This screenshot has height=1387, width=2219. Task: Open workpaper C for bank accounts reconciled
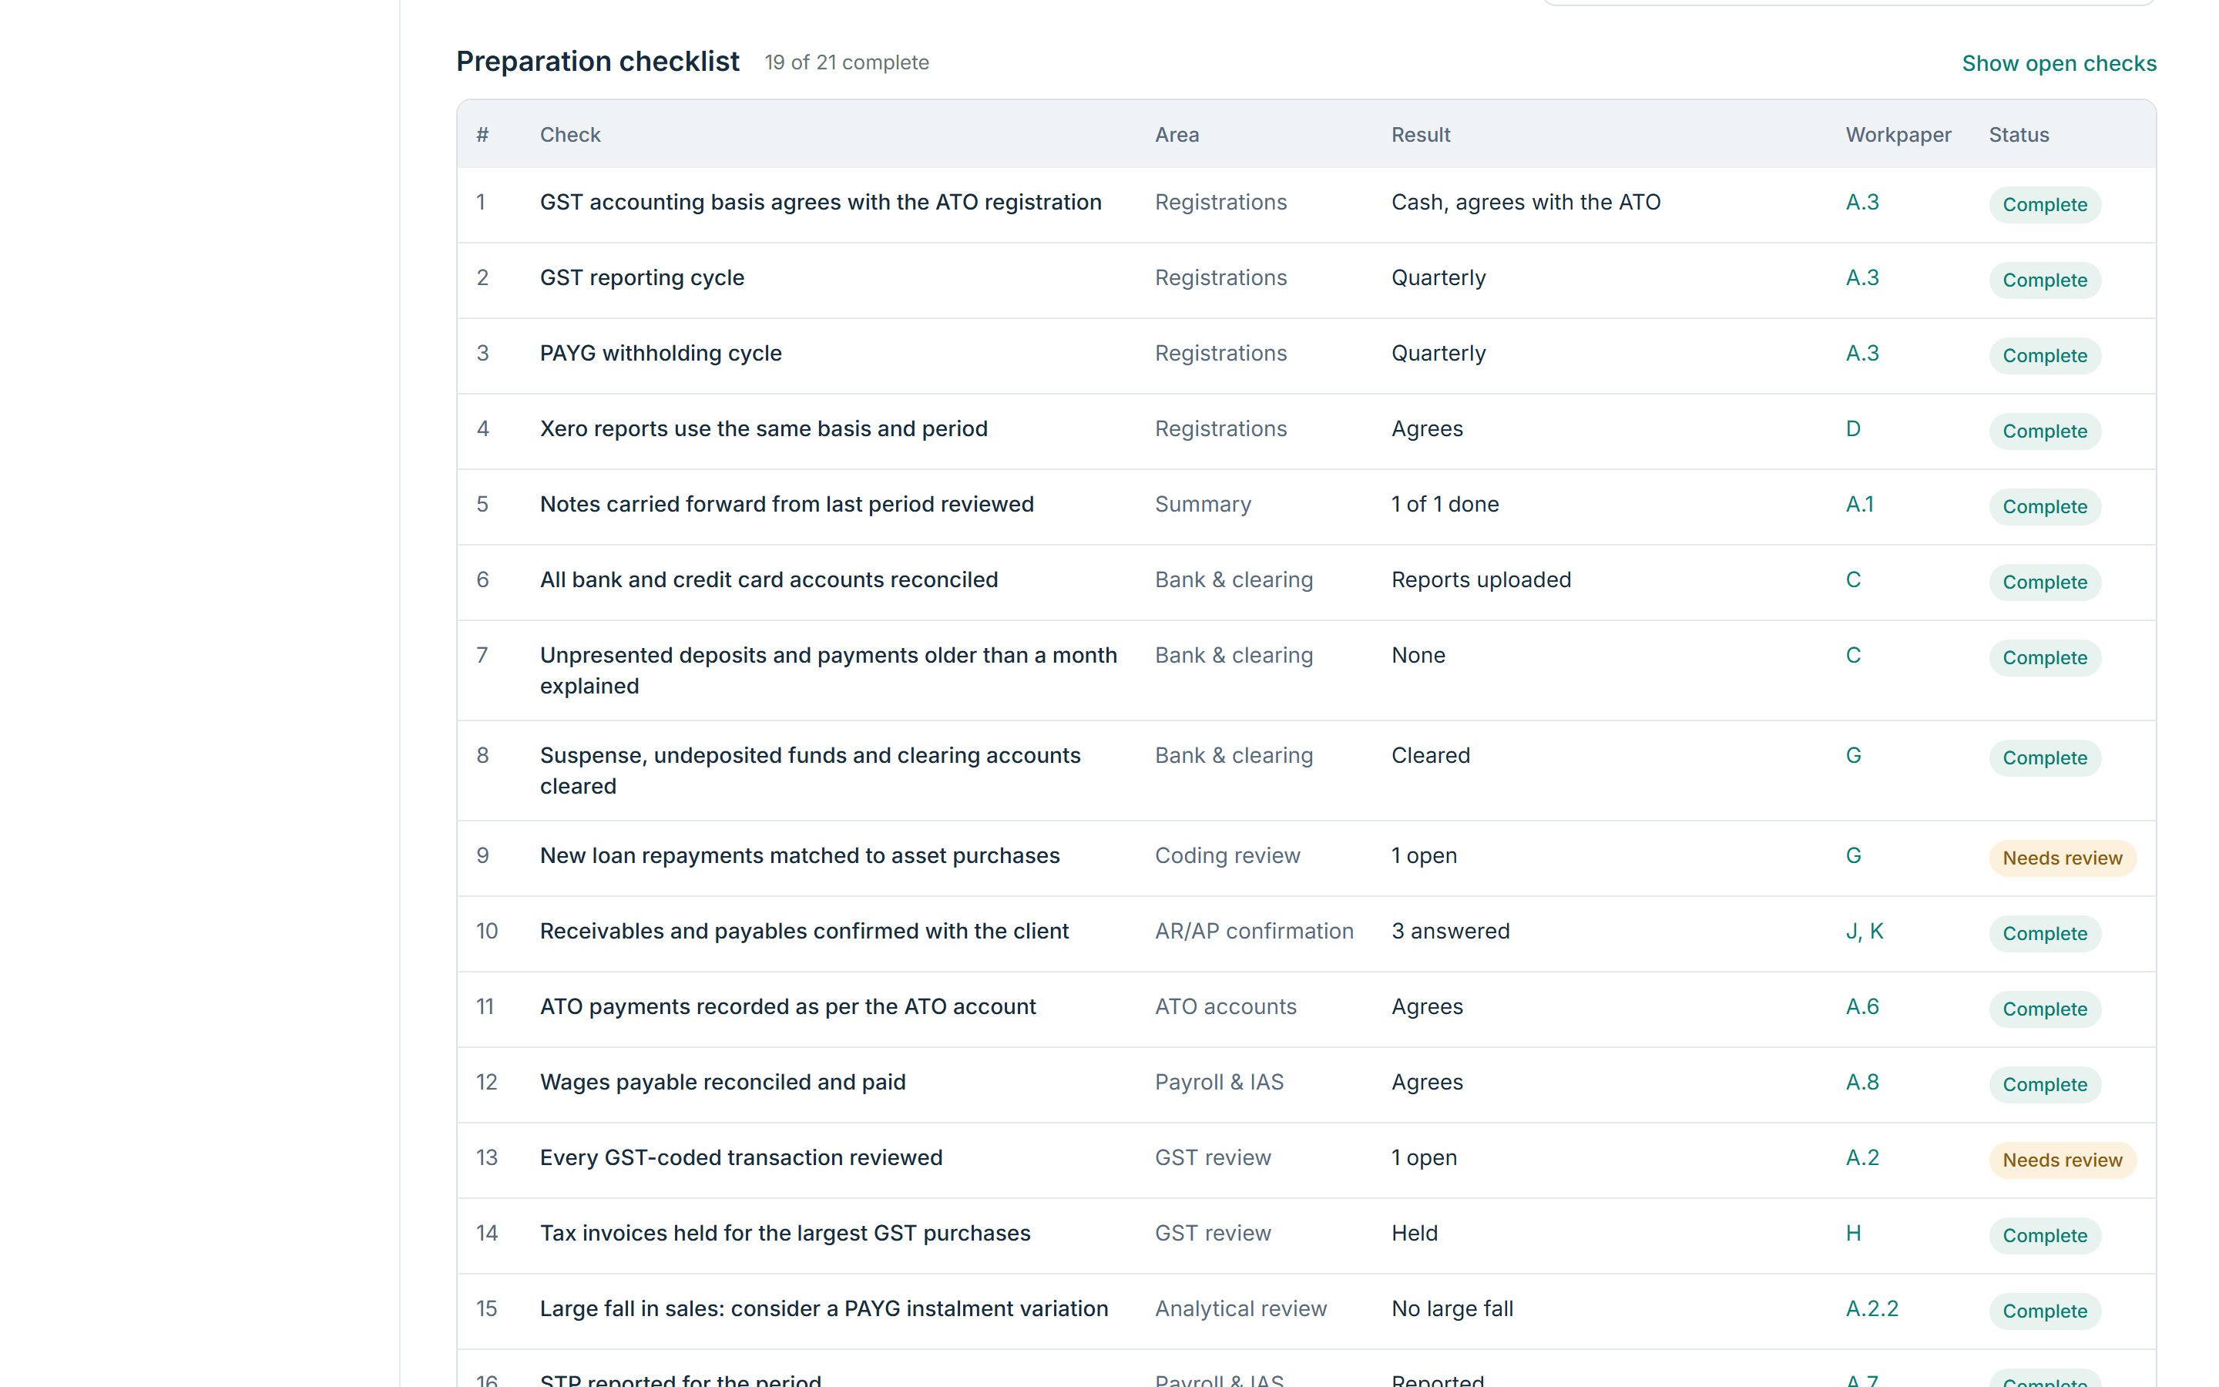click(1852, 579)
